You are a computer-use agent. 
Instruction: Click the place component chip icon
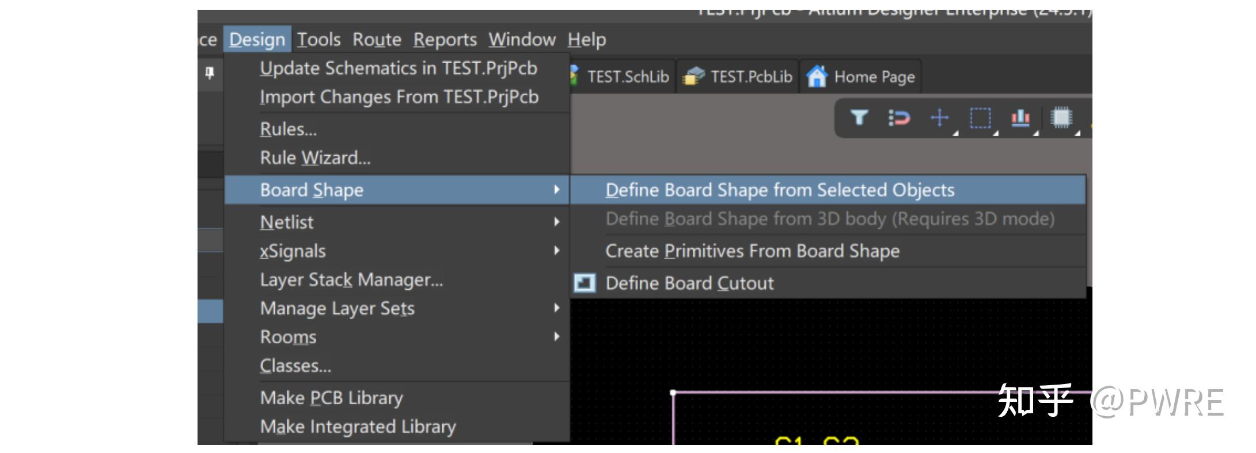pos(1061,118)
